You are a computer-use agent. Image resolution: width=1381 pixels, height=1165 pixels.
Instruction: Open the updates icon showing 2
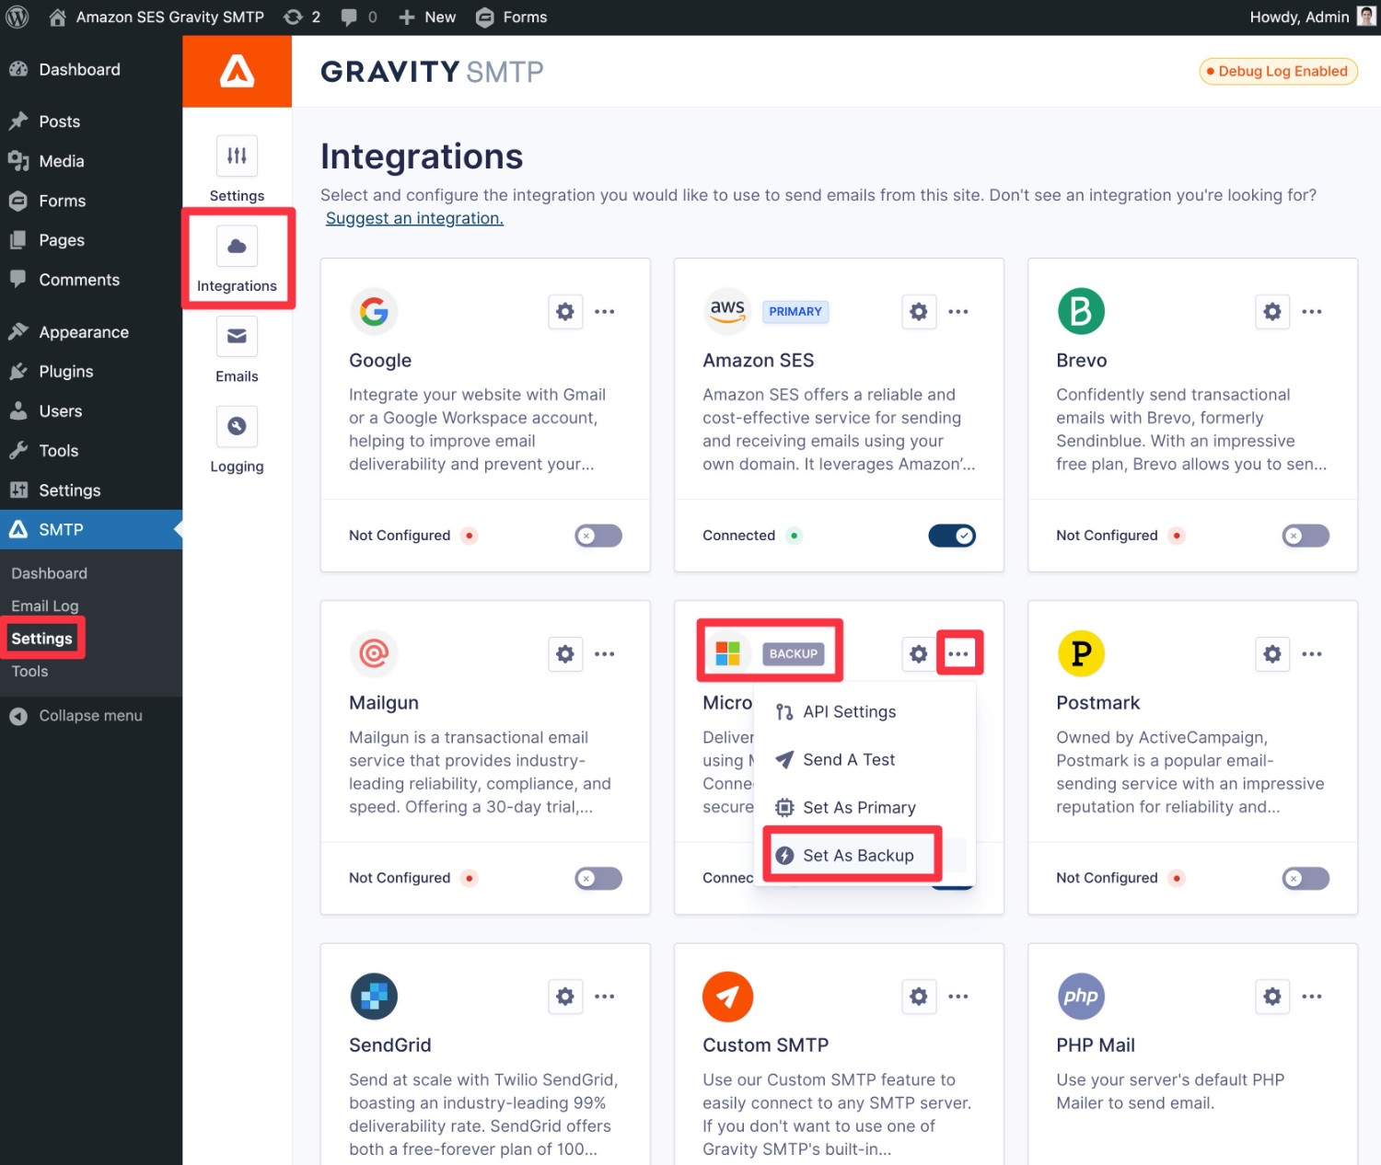coord(302,17)
